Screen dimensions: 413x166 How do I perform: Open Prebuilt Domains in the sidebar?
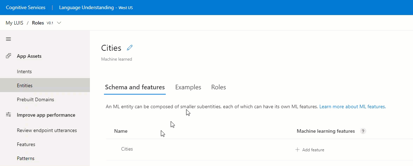point(35,99)
